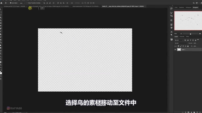Click the Layer 1 thumbnail
Viewport: 202px width, 113px height.
tap(179, 50)
